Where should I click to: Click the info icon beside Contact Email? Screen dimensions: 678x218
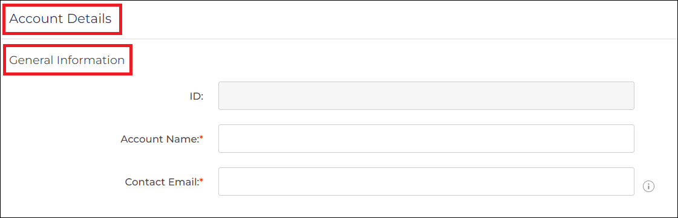click(x=648, y=187)
